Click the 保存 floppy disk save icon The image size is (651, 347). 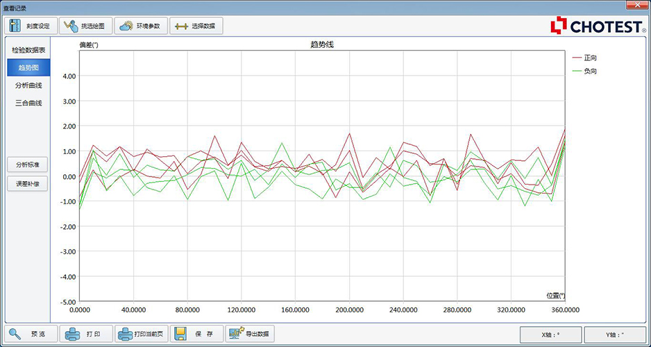click(180, 334)
